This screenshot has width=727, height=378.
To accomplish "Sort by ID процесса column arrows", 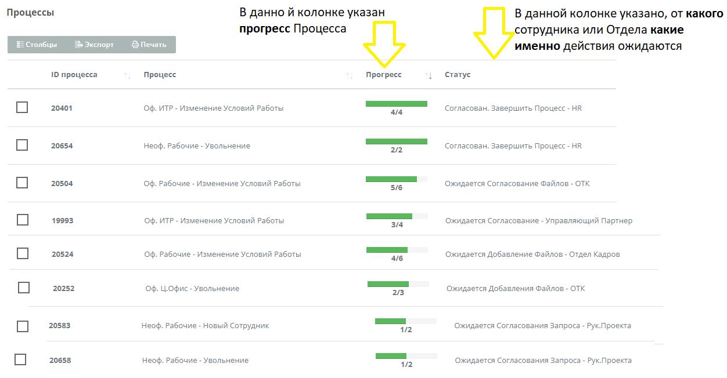I will (127, 75).
